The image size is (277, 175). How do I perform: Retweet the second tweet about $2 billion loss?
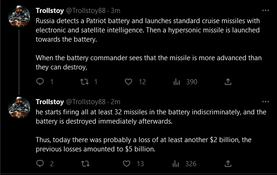(x=85, y=164)
